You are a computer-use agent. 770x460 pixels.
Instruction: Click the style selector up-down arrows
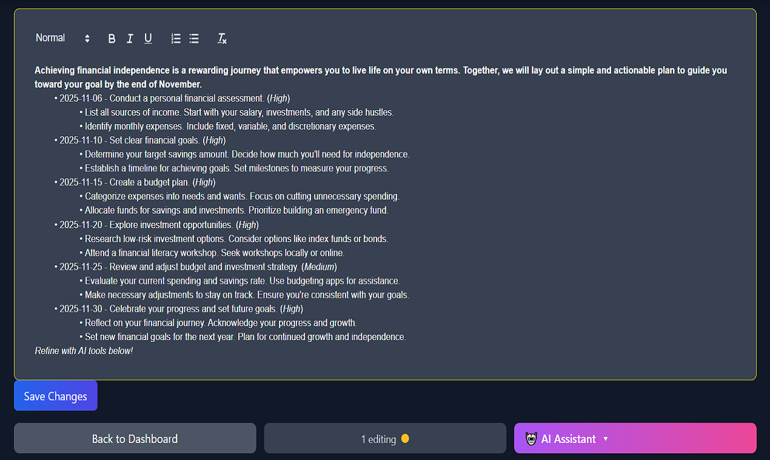point(87,38)
